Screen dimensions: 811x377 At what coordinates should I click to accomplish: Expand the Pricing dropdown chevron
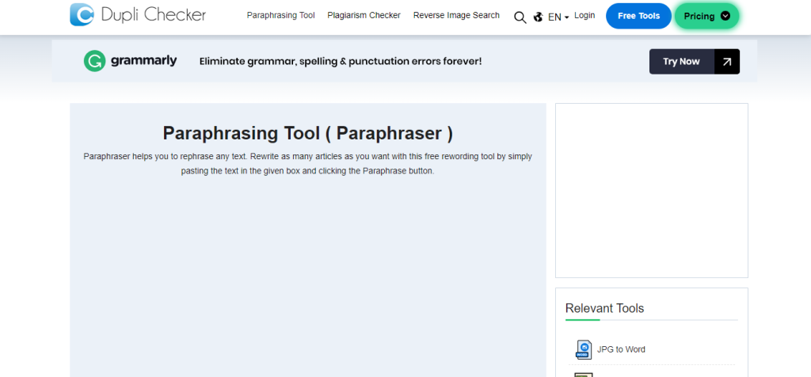(725, 16)
